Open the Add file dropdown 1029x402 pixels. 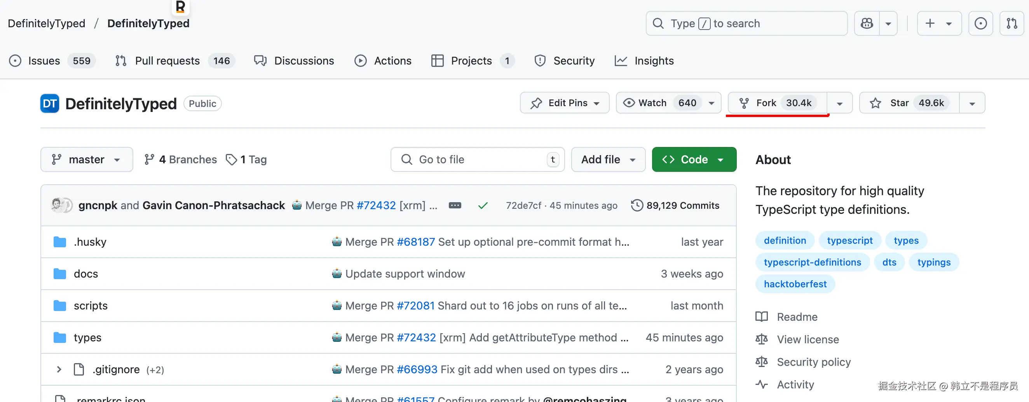pyautogui.click(x=609, y=159)
